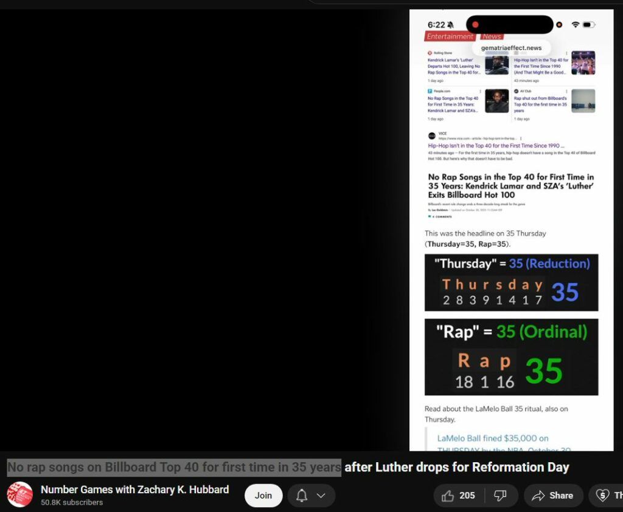Click the Share arrow button
The width and height of the screenshot is (623, 512).
click(x=553, y=496)
